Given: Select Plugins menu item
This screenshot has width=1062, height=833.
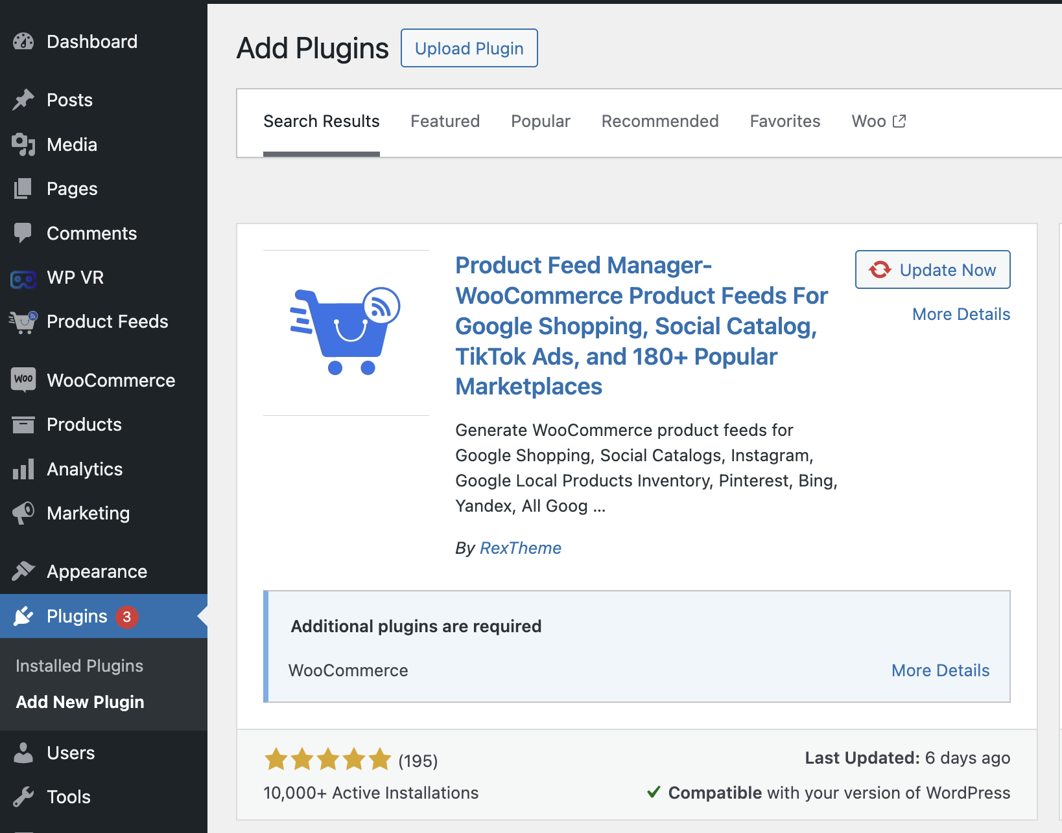Looking at the screenshot, I should [x=104, y=616].
